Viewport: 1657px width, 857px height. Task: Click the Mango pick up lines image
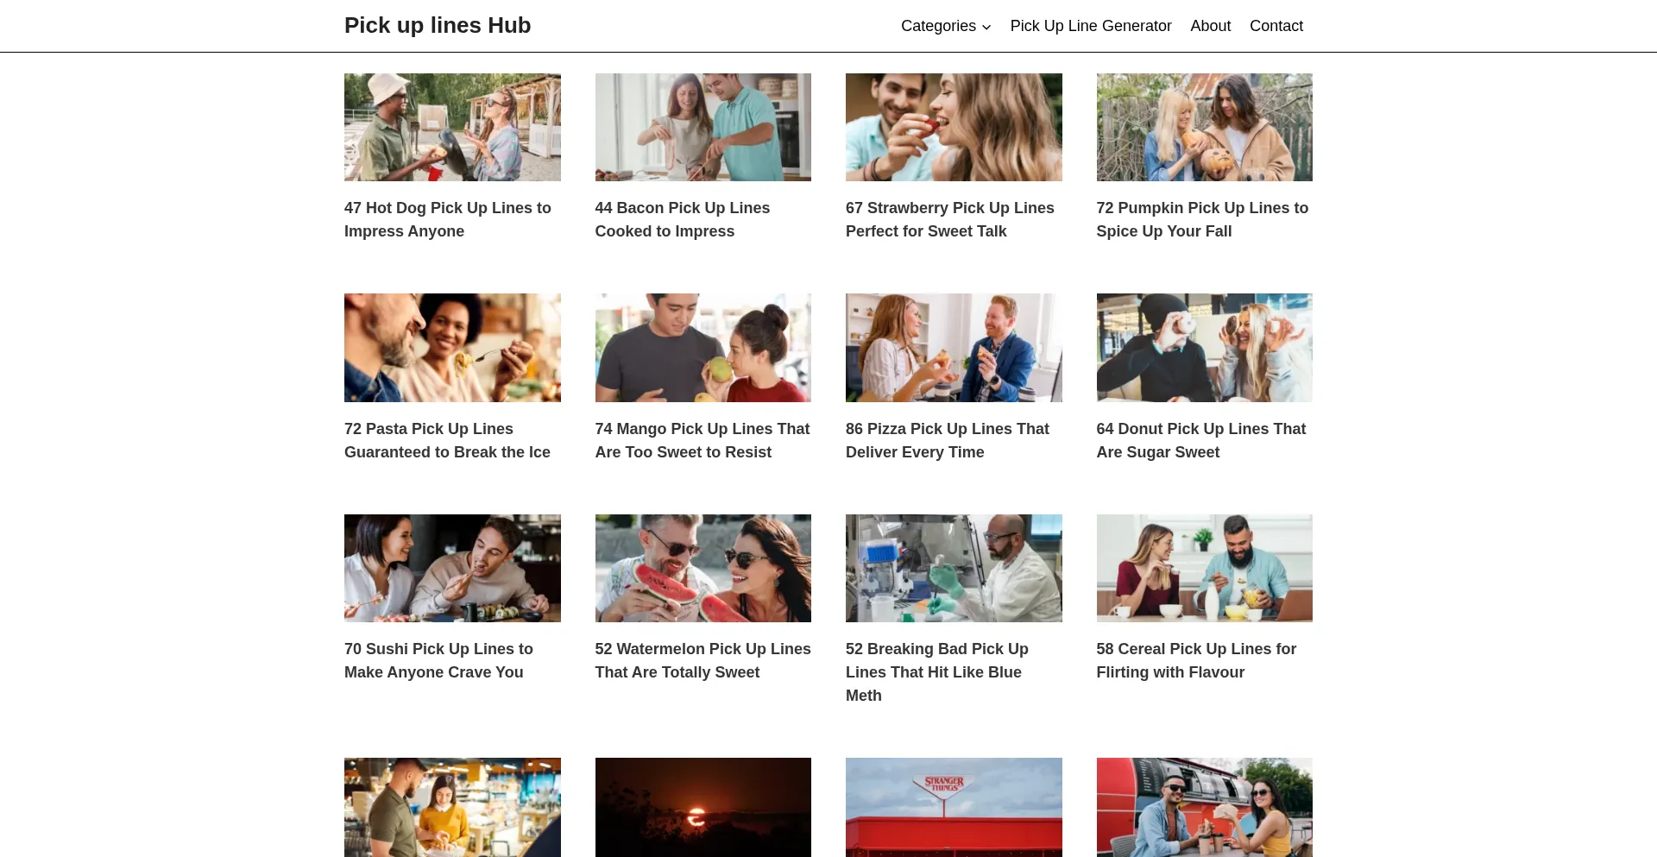703,348
